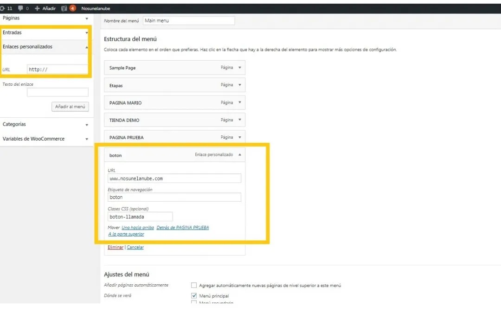Expand the Páginas panel
This screenshot has width=501, height=313.
[x=87, y=19]
